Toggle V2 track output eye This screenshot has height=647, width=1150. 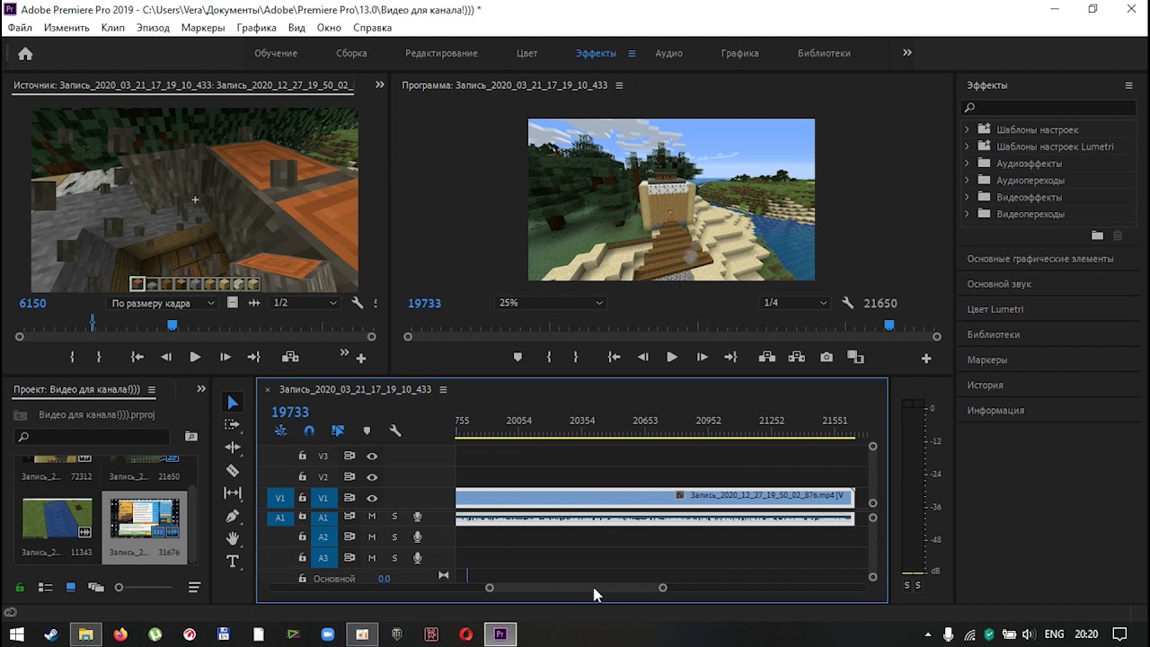[x=372, y=477]
